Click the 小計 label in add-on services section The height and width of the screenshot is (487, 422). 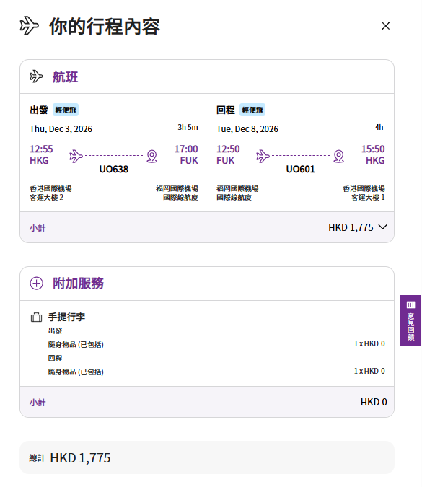point(38,403)
